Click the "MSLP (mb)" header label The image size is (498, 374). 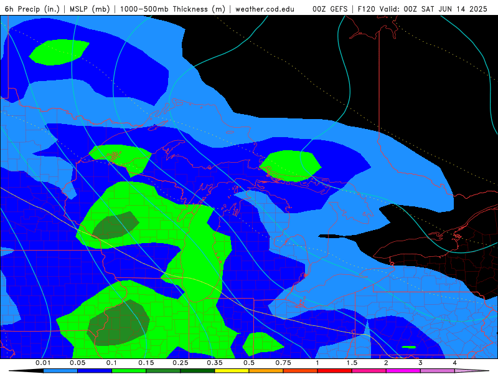[x=90, y=9]
